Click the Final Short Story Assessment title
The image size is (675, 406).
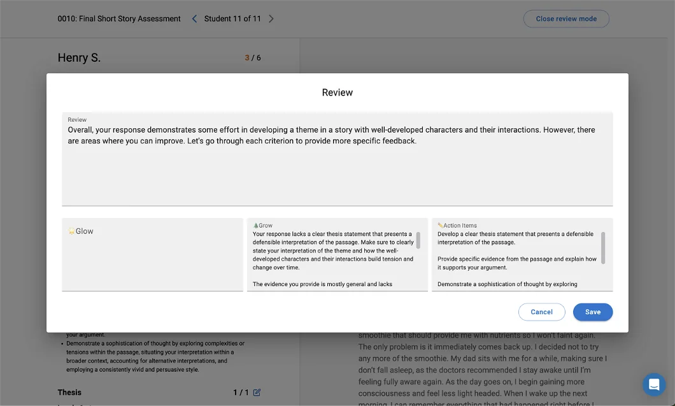(x=118, y=18)
